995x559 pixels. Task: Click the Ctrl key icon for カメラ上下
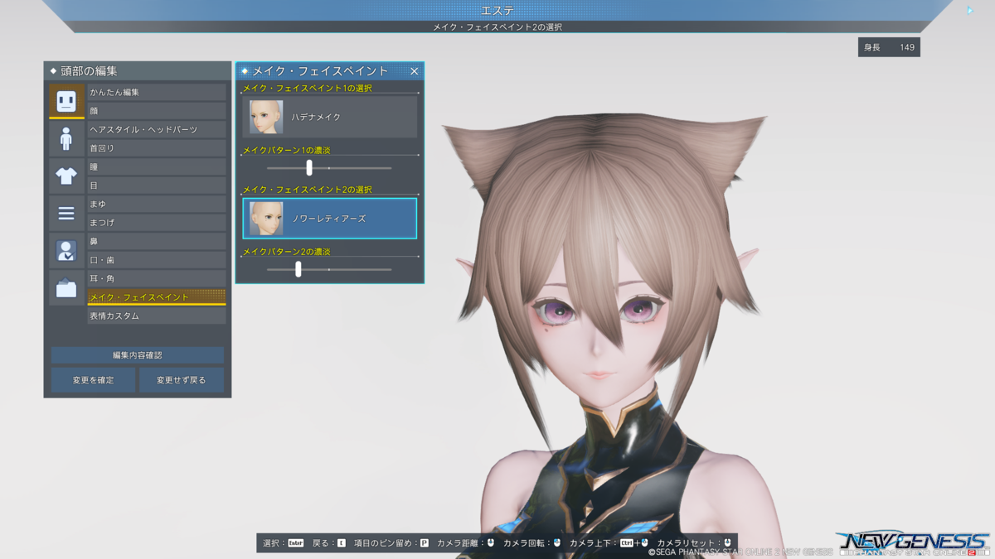coord(627,543)
